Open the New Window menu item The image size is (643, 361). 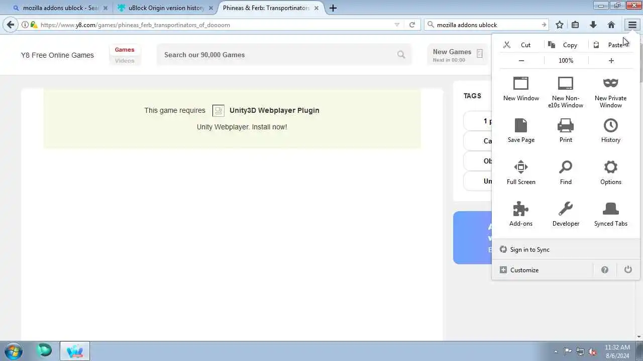pos(521,89)
